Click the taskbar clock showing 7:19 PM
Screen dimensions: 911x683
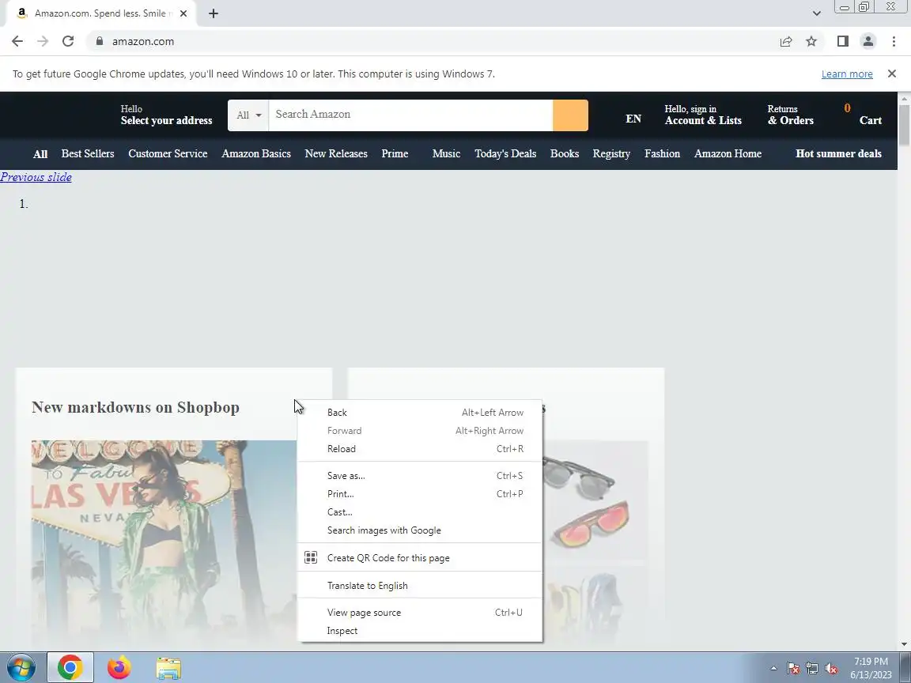(871, 668)
